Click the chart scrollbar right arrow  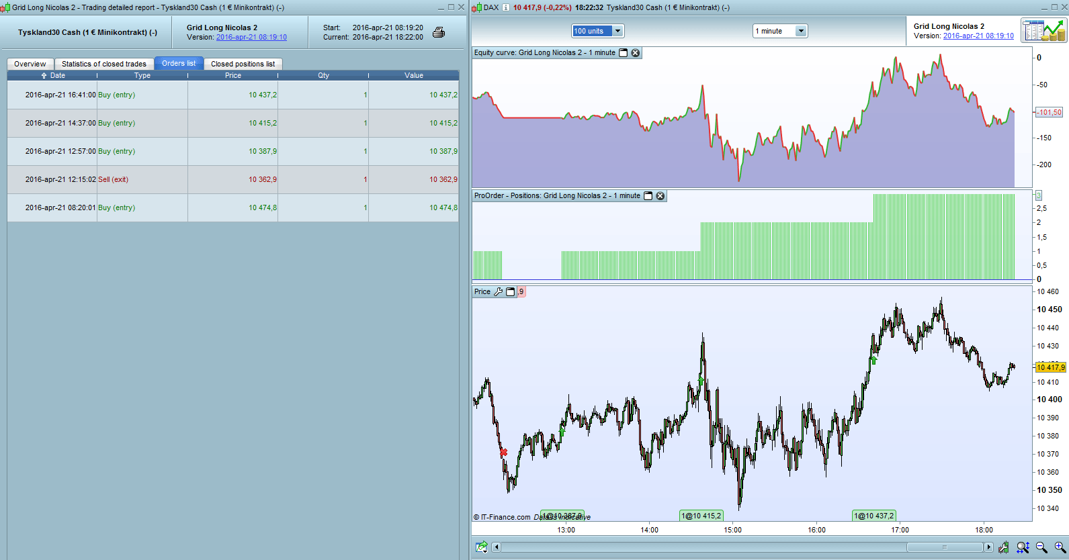click(x=988, y=547)
